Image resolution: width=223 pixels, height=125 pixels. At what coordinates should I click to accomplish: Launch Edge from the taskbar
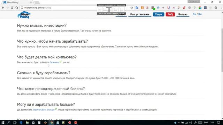click(21, 123)
